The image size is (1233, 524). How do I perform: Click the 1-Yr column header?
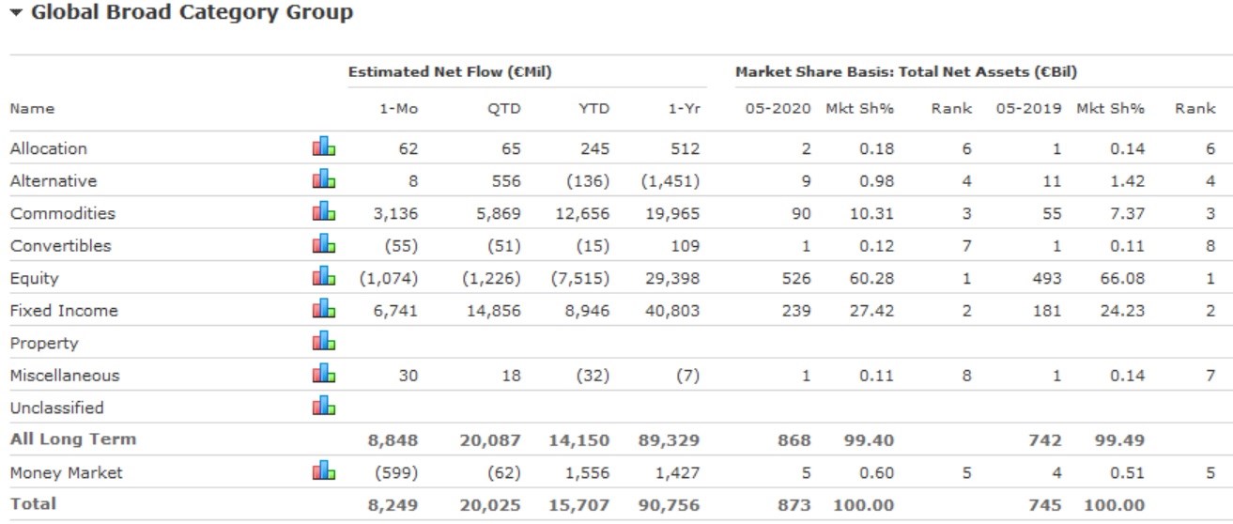[683, 109]
